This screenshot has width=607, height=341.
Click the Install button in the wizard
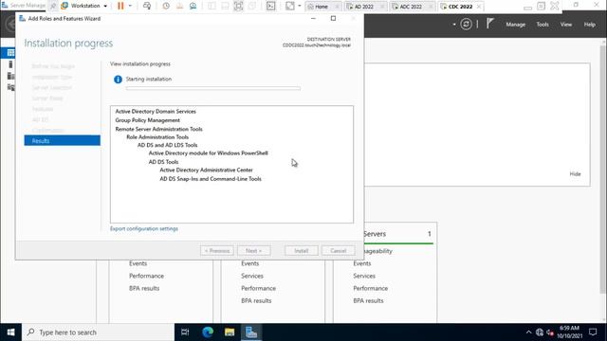pyautogui.click(x=302, y=250)
